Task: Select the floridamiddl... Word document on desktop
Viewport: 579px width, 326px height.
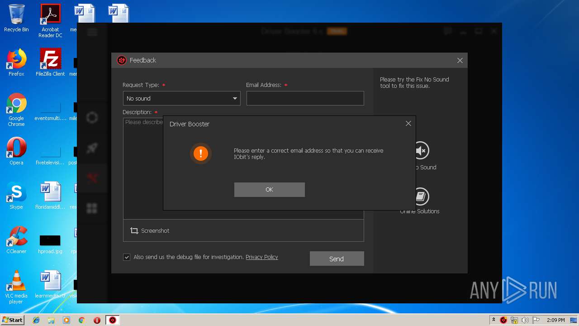Action: [50, 196]
